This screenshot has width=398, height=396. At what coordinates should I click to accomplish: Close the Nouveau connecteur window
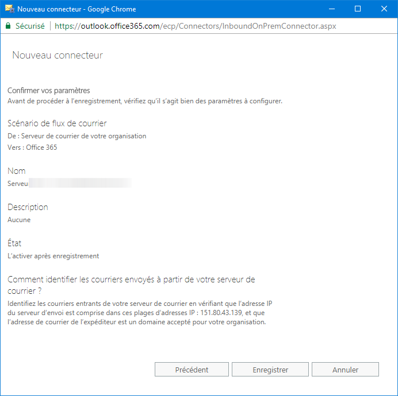(x=384, y=9)
